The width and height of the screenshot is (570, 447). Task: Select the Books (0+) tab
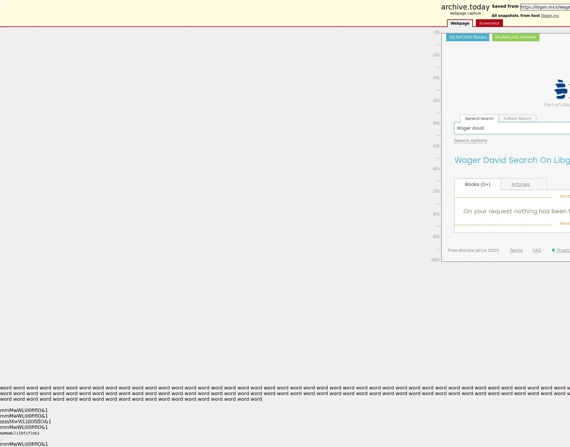(477, 184)
